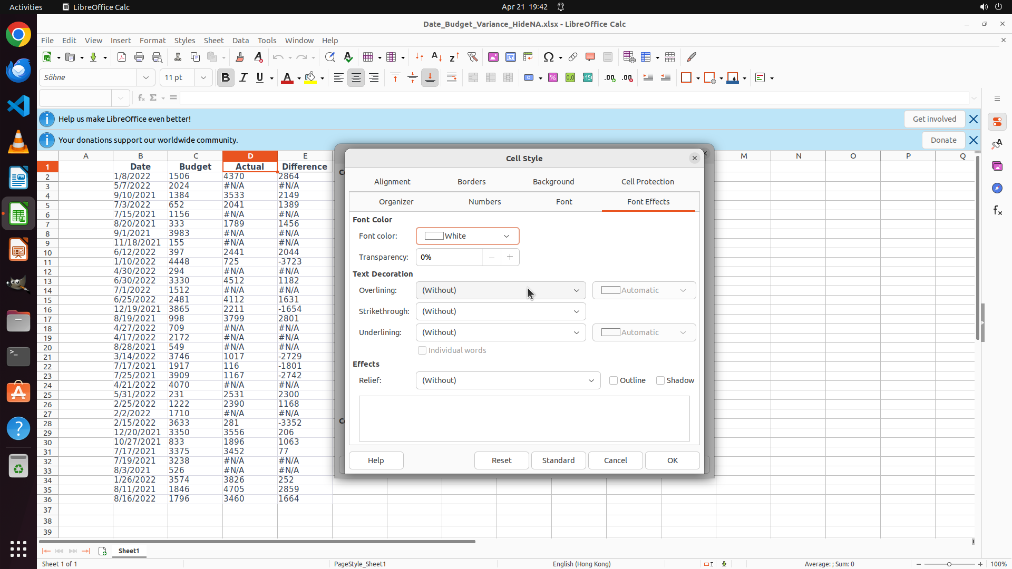Click the Print toolbar icon

point(139,57)
